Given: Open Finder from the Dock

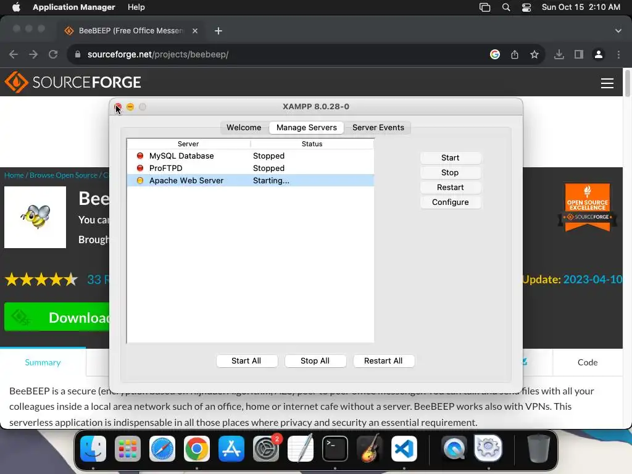Looking at the screenshot, I should click(x=93, y=449).
